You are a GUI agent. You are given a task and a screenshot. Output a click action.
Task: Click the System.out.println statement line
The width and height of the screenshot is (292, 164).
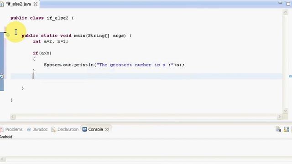click(114, 65)
